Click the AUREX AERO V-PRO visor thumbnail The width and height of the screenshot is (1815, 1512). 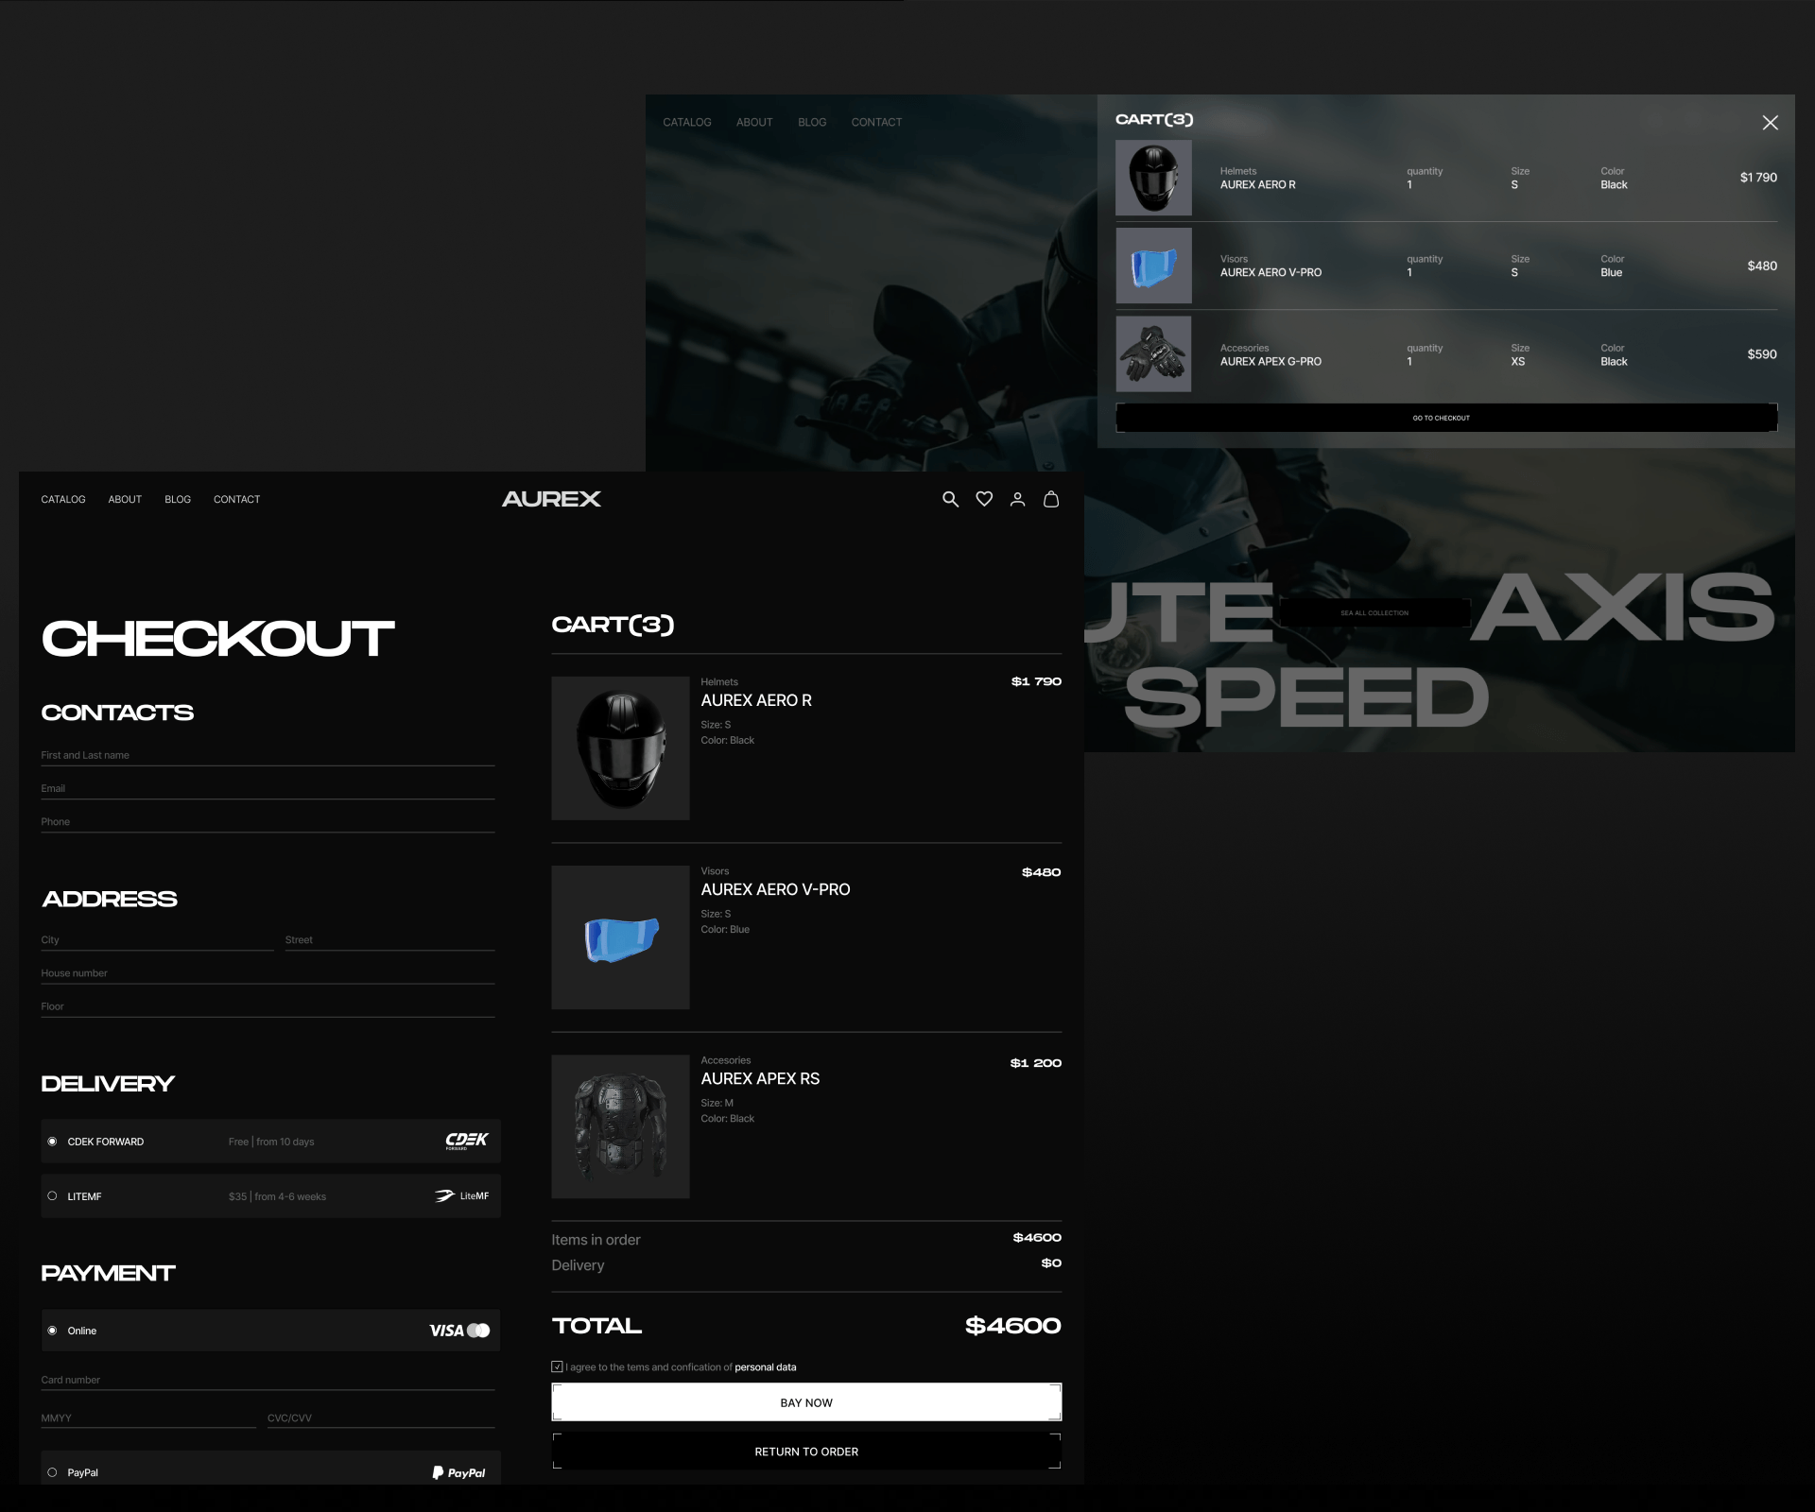[620, 937]
